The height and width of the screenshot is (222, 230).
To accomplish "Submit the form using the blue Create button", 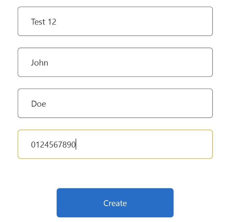I will tap(115, 203).
